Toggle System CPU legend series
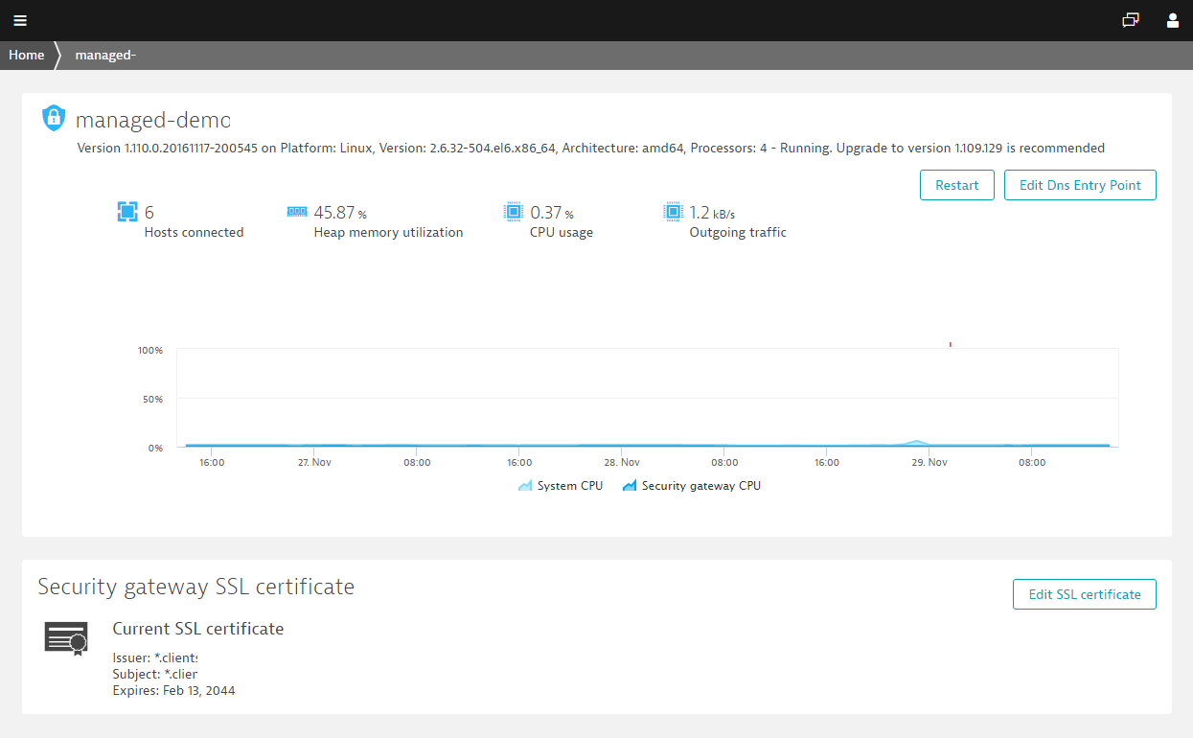This screenshot has height=738, width=1193. click(x=561, y=486)
